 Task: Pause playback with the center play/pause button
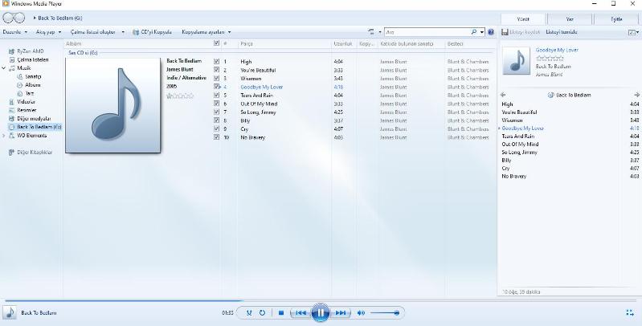[320, 312]
